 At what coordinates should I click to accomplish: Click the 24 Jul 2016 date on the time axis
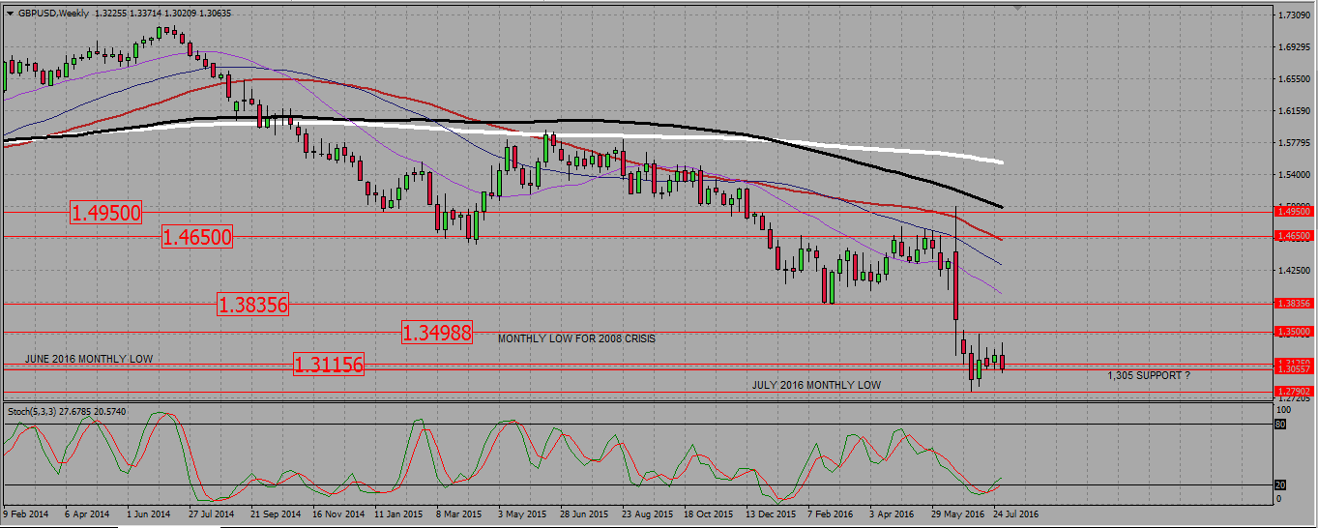tap(1016, 514)
